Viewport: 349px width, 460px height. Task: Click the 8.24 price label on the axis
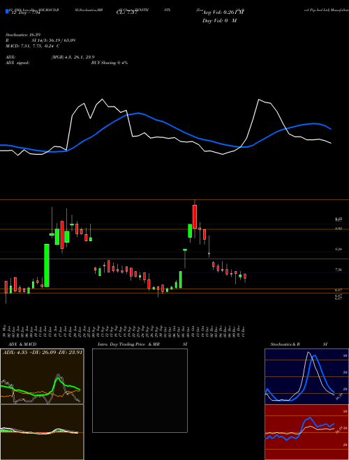click(x=338, y=249)
